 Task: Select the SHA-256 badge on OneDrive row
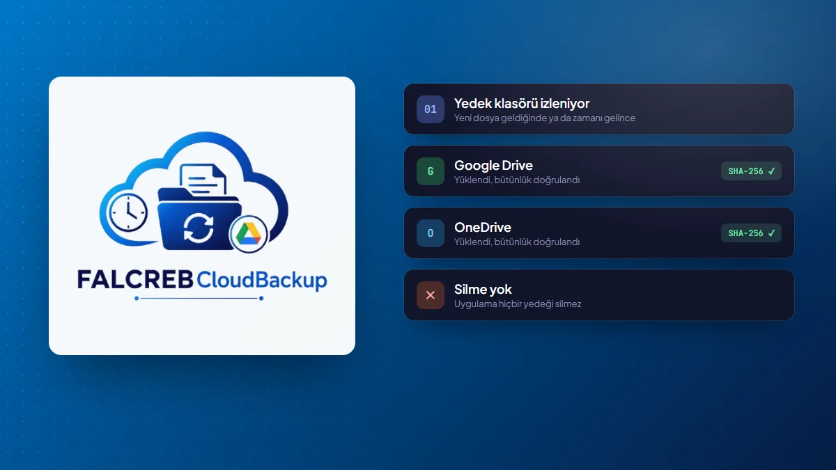751,233
